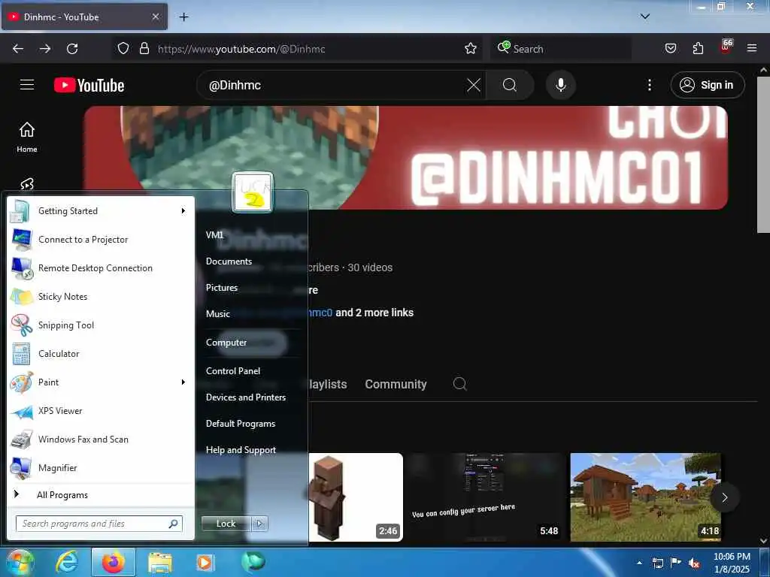This screenshot has height=577, width=770.
Task: Expand the list all tabs arrow
Action: tap(645, 17)
